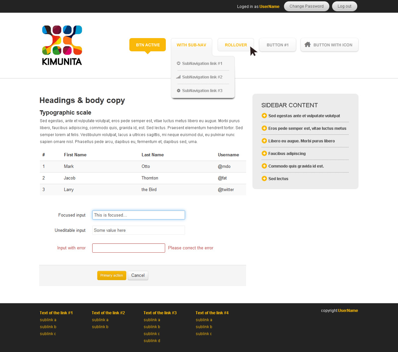Screen dimensions: 398x352
Task: Click the Sidebar Content heading
Action: coord(290,105)
